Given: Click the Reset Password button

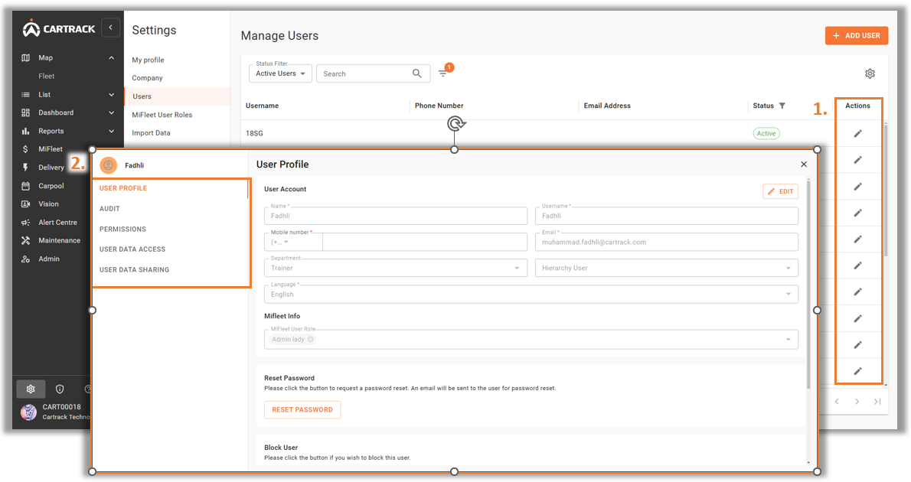Looking at the screenshot, I should tap(302, 409).
